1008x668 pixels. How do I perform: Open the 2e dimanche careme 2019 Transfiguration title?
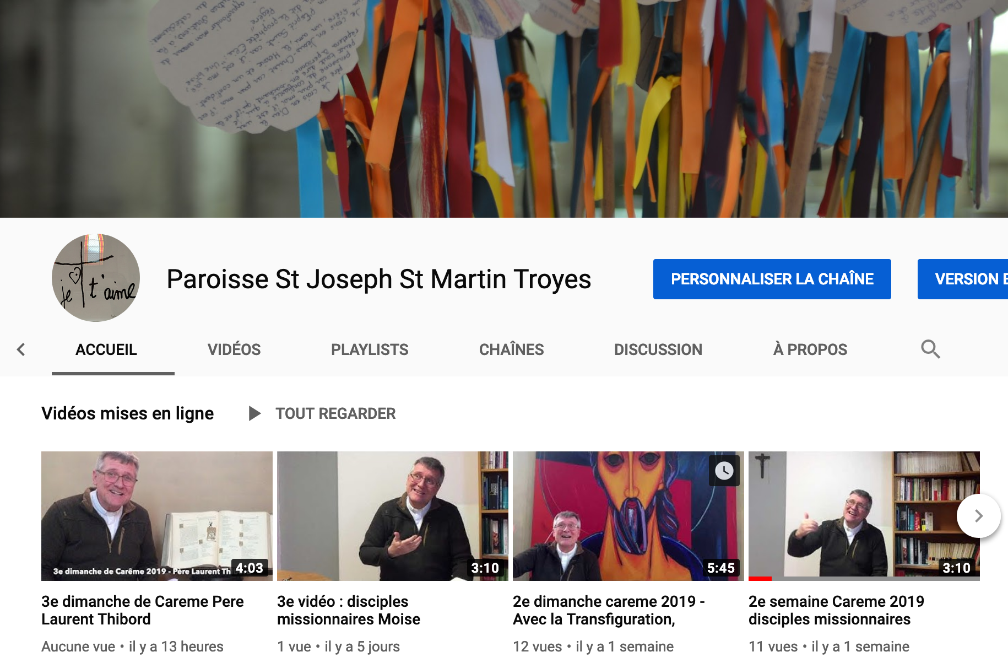click(609, 610)
